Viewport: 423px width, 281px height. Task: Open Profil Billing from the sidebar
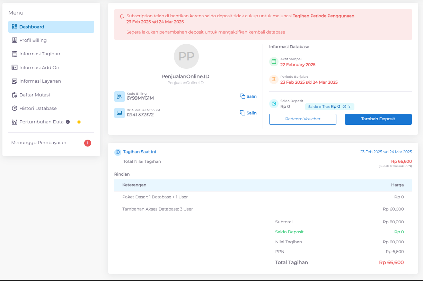point(33,40)
